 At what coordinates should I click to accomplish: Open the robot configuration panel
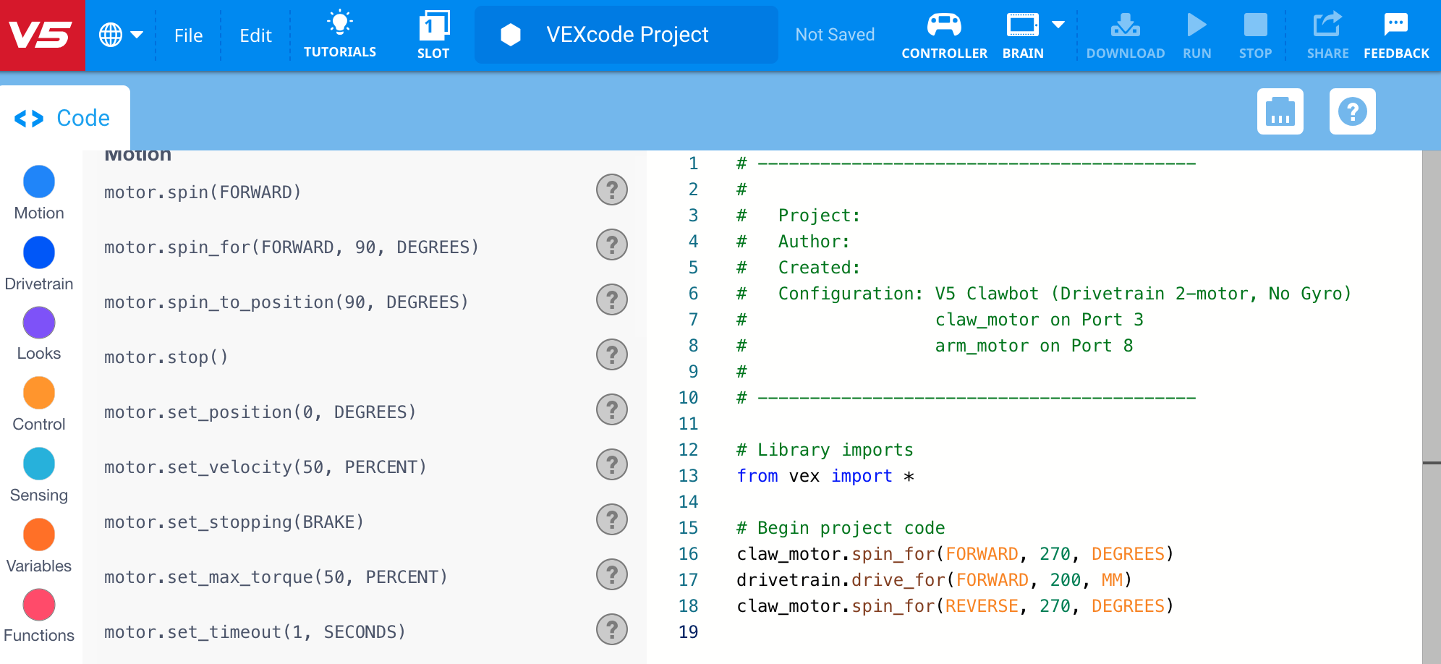[x=1280, y=111]
